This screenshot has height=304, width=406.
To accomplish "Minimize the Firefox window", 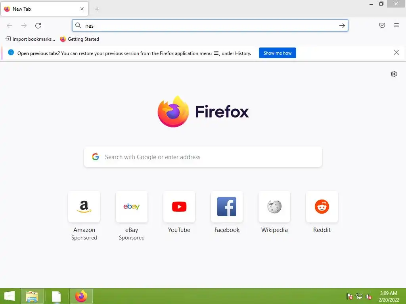I will (371, 4).
